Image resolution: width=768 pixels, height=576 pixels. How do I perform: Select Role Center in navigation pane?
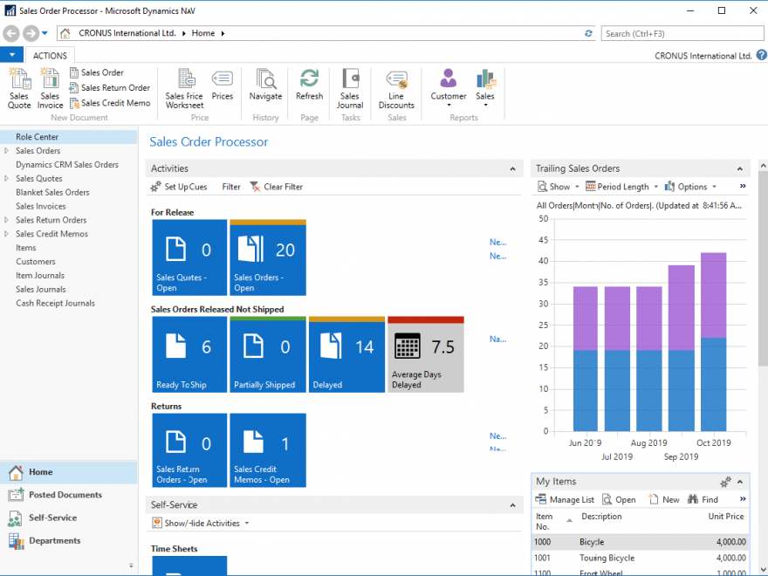(69, 137)
